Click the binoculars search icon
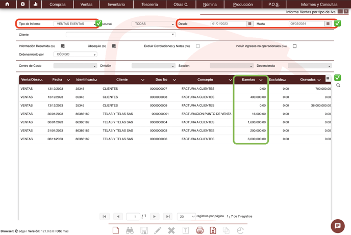This screenshot has height=235, width=351. pyautogui.click(x=130, y=230)
